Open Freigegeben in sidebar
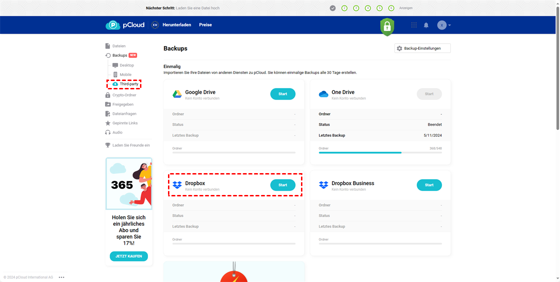 pos(123,104)
